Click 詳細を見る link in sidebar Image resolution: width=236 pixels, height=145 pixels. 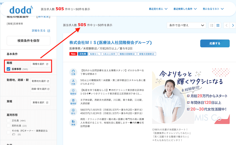coord(39,31)
